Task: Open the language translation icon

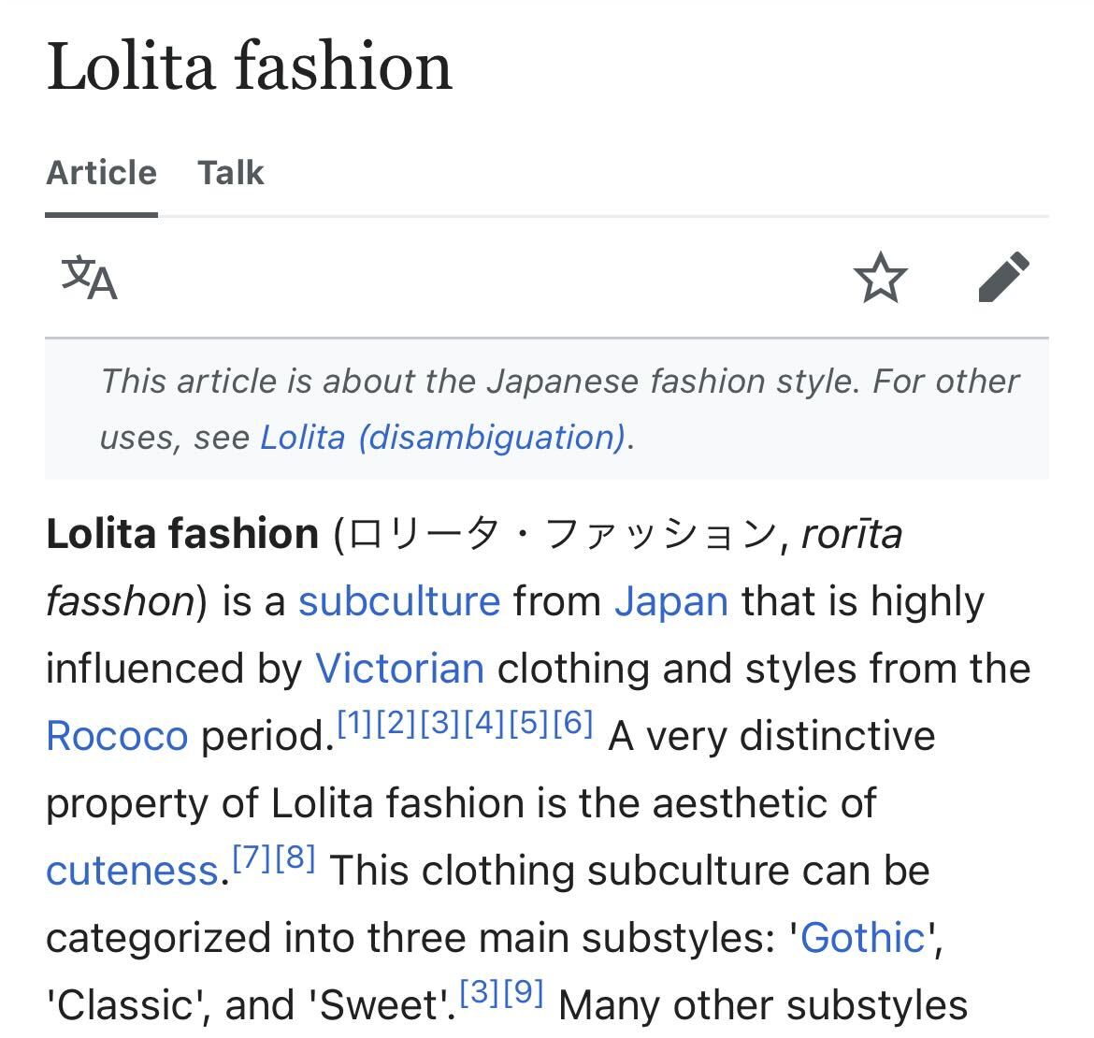Action: click(90, 278)
